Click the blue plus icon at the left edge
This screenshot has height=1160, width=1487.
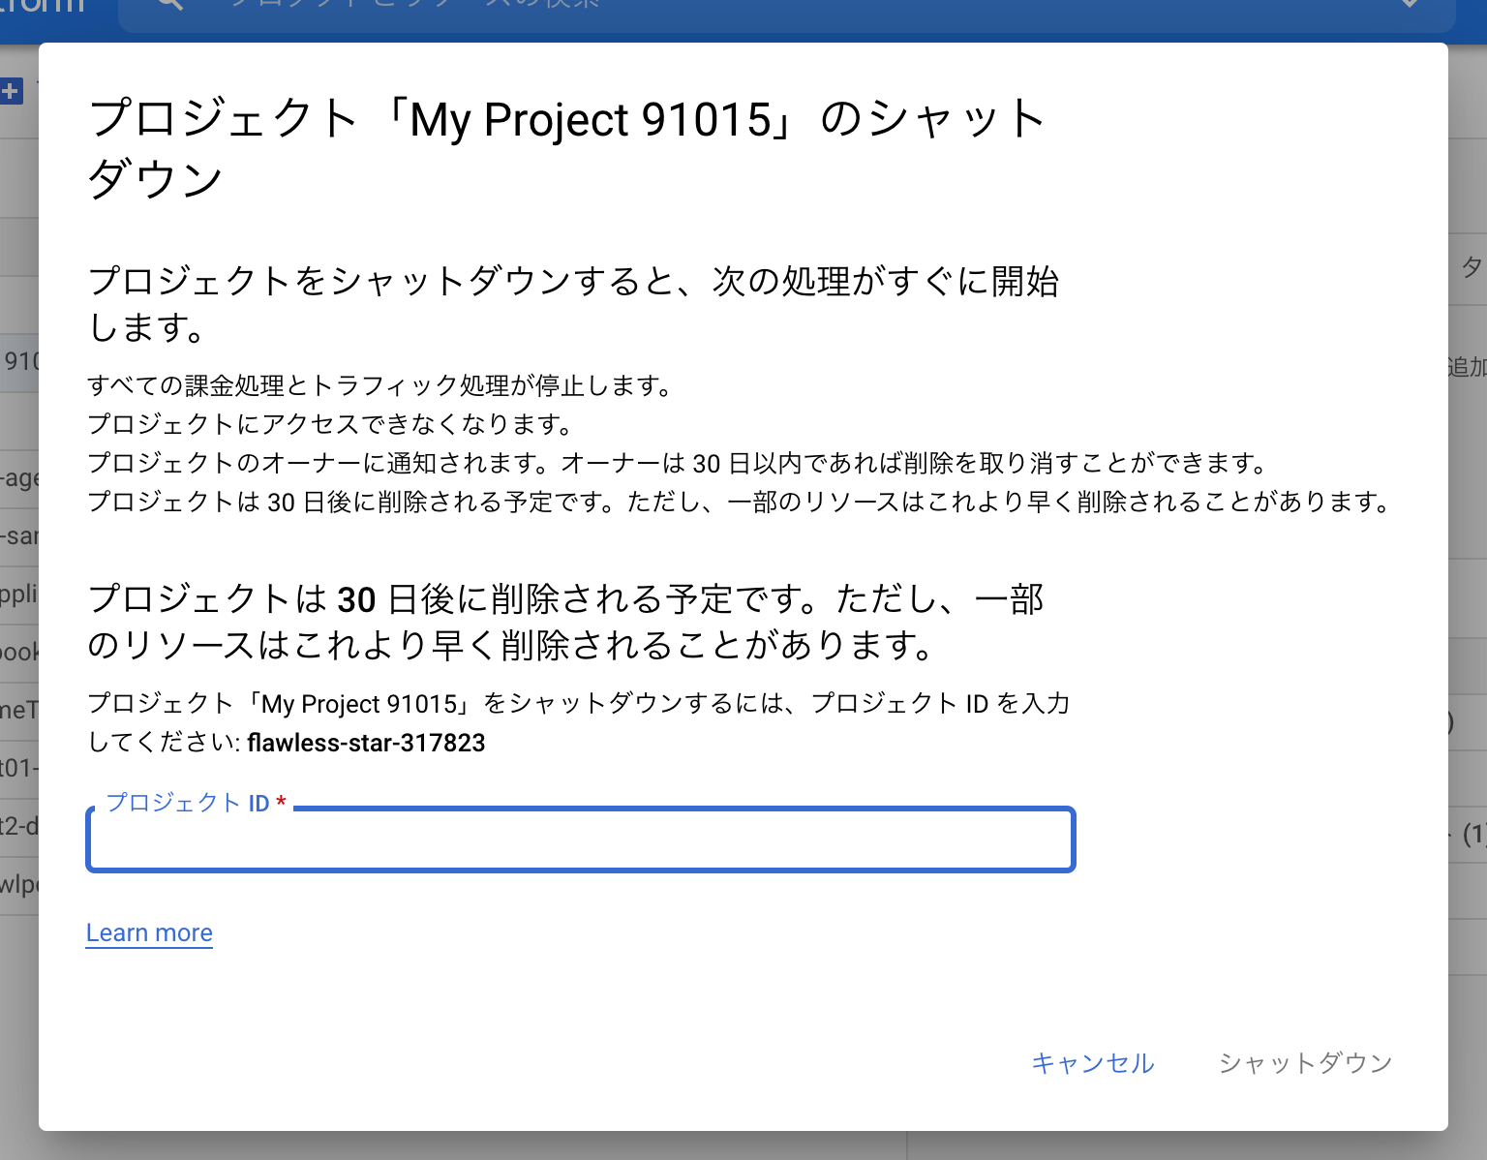pyautogui.click(x=10, y=92)
